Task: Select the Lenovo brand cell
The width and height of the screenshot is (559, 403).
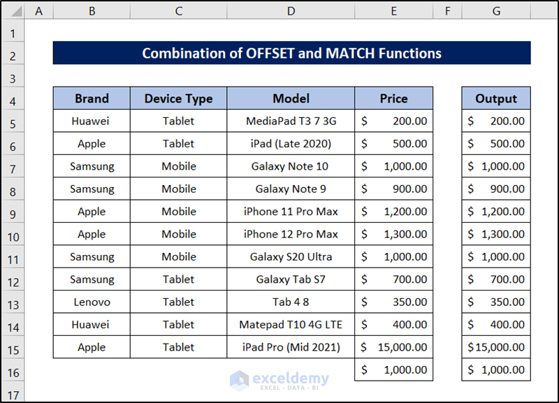Action: tap(92, 302)
